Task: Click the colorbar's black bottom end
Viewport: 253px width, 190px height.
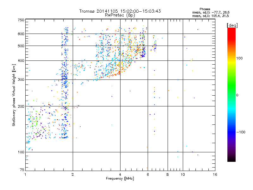Action: click(x=231, y=159)
